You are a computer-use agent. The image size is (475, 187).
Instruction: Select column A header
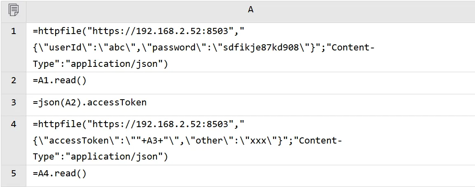click(x=250, y=10)
